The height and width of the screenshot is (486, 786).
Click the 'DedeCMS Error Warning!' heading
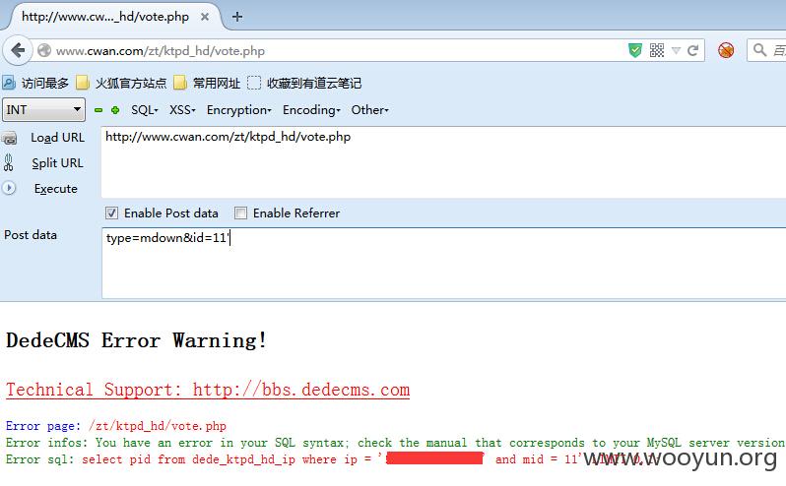point(136,340)
